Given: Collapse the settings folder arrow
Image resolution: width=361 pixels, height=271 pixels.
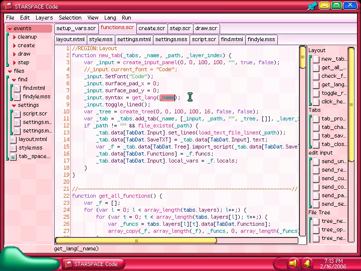Looking at the screenshot, I should 14,105.
